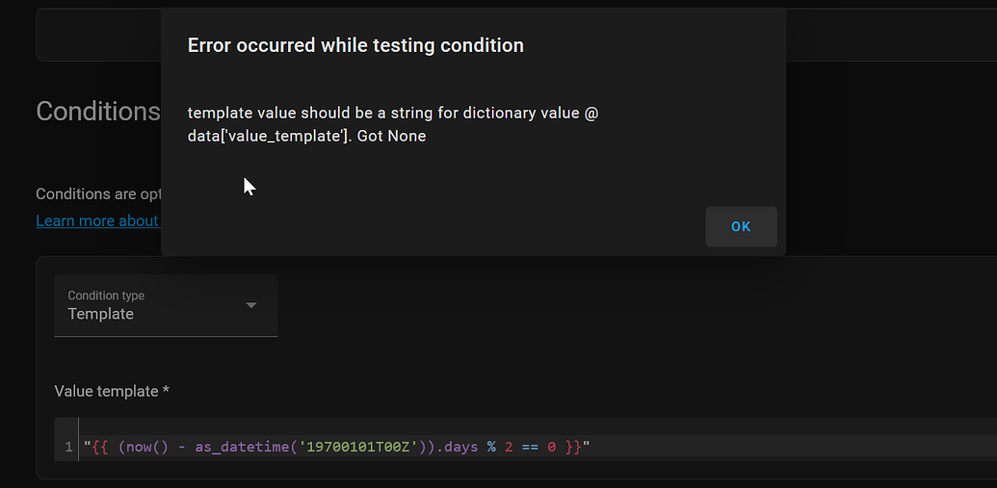997x488 pixels.
Task: Click the Value template field label
Action: 112,392
